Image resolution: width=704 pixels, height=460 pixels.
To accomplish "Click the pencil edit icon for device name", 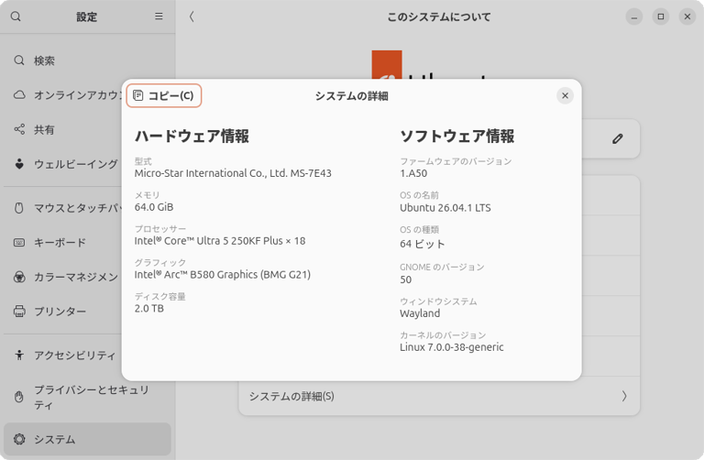I will click(618, 138).
